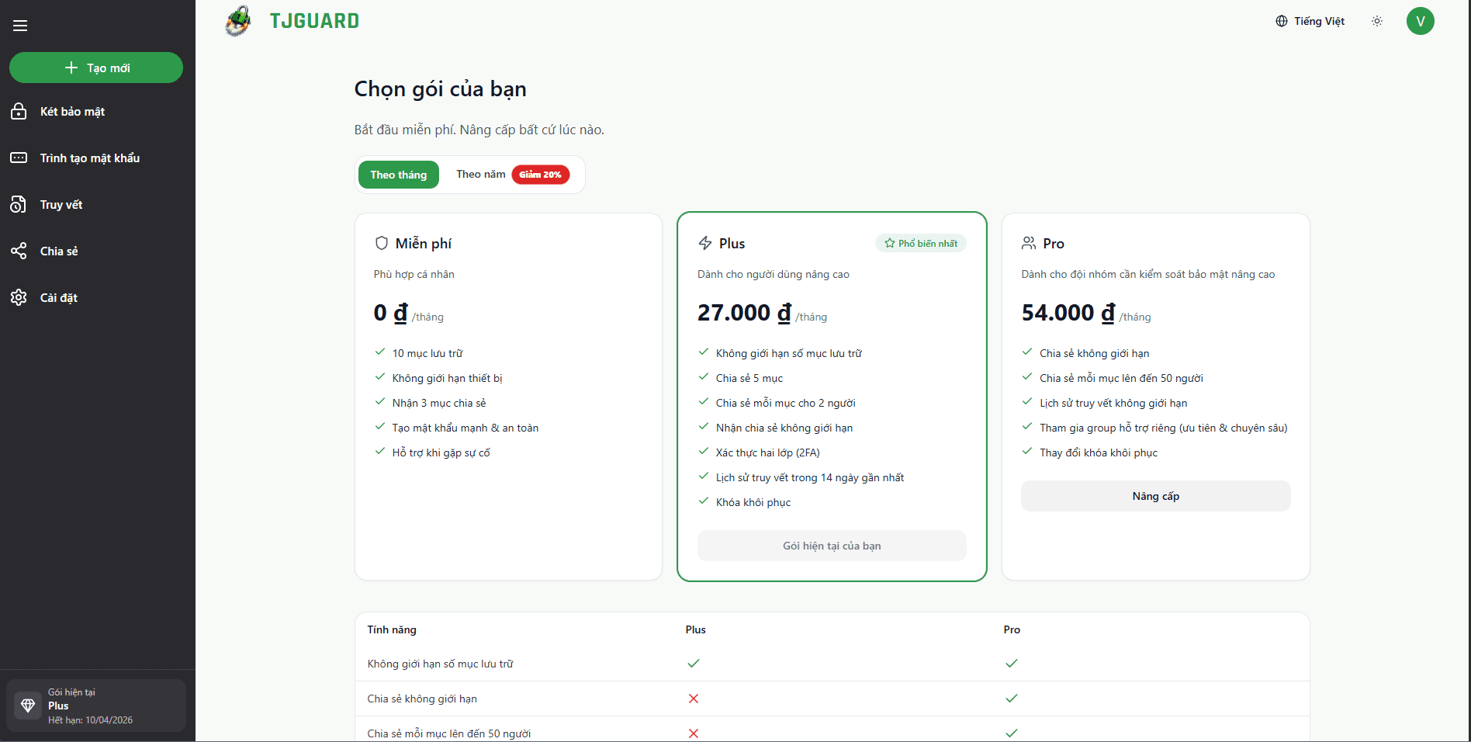The width and height of the screenshot is (1471, 742).
Task: Click the Giảm 20% discount badge
Action: (x=541, y=175)
